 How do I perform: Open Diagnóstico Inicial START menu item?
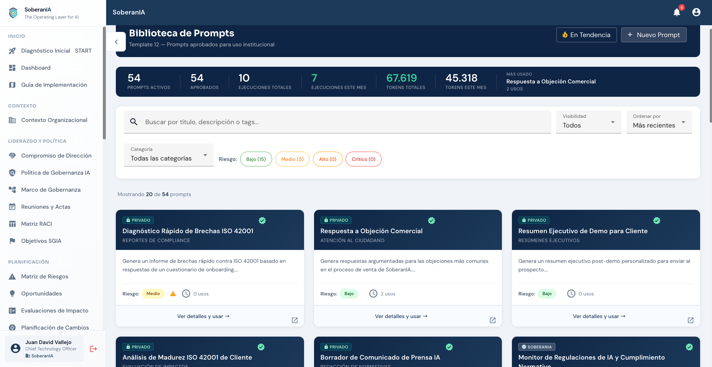[x=51, y=51]
